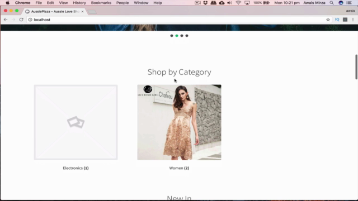This screenshot has height=201, width=358.
Task: Open the Chrome three-dot menu
Action: click(353, 20)
